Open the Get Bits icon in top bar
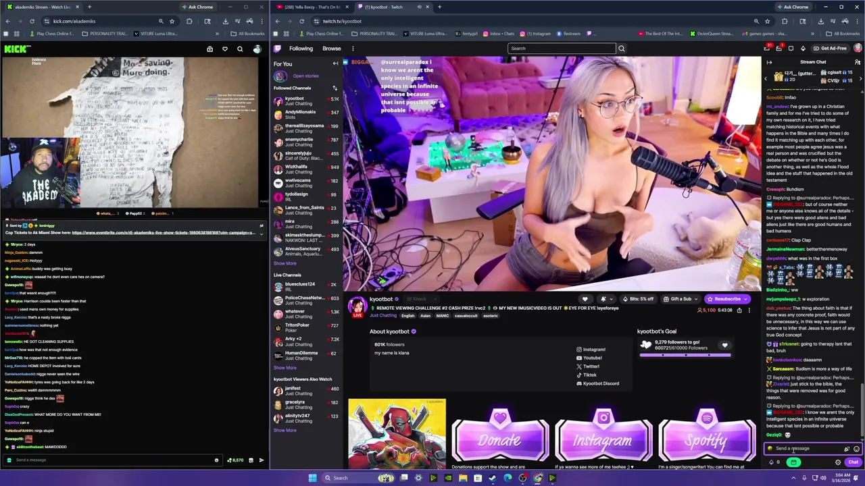865x486 pixels. tap(803, 49)
